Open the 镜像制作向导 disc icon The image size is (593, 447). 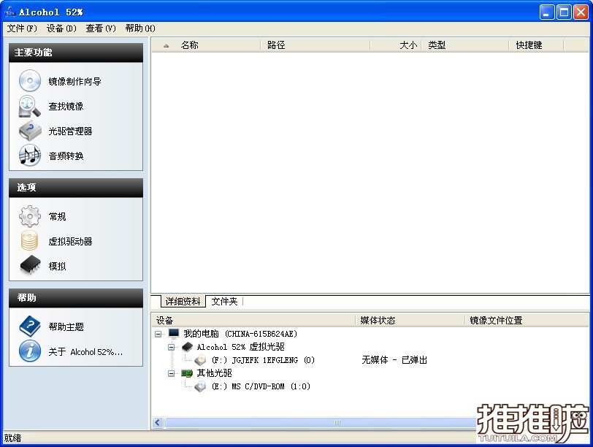tap(30, 81)
